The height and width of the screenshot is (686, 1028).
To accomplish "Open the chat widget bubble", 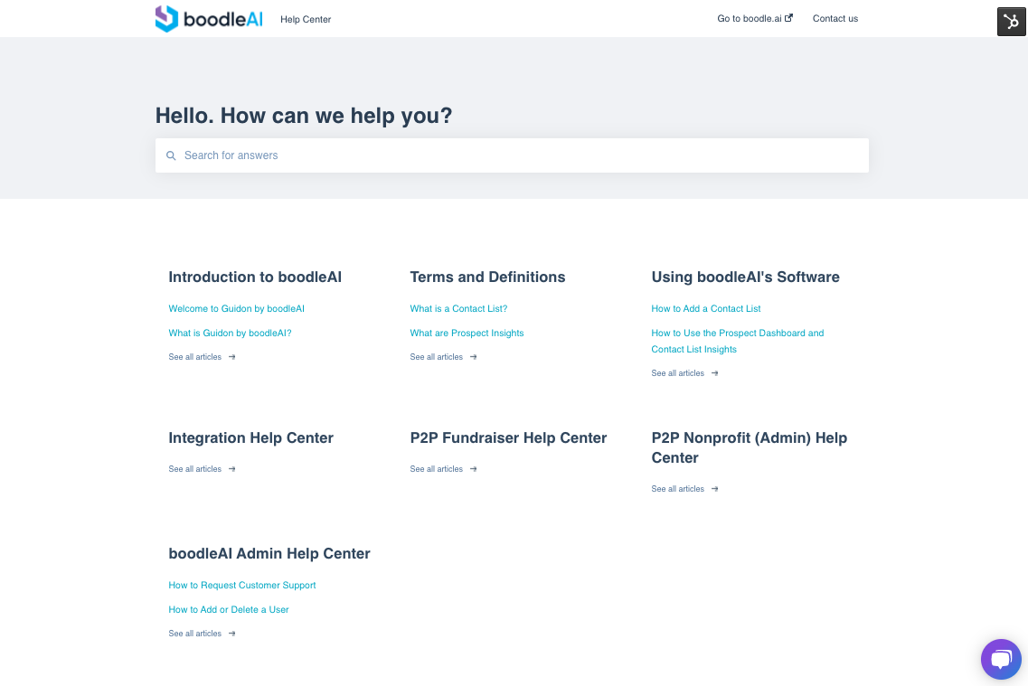I will click(1001, 659).
